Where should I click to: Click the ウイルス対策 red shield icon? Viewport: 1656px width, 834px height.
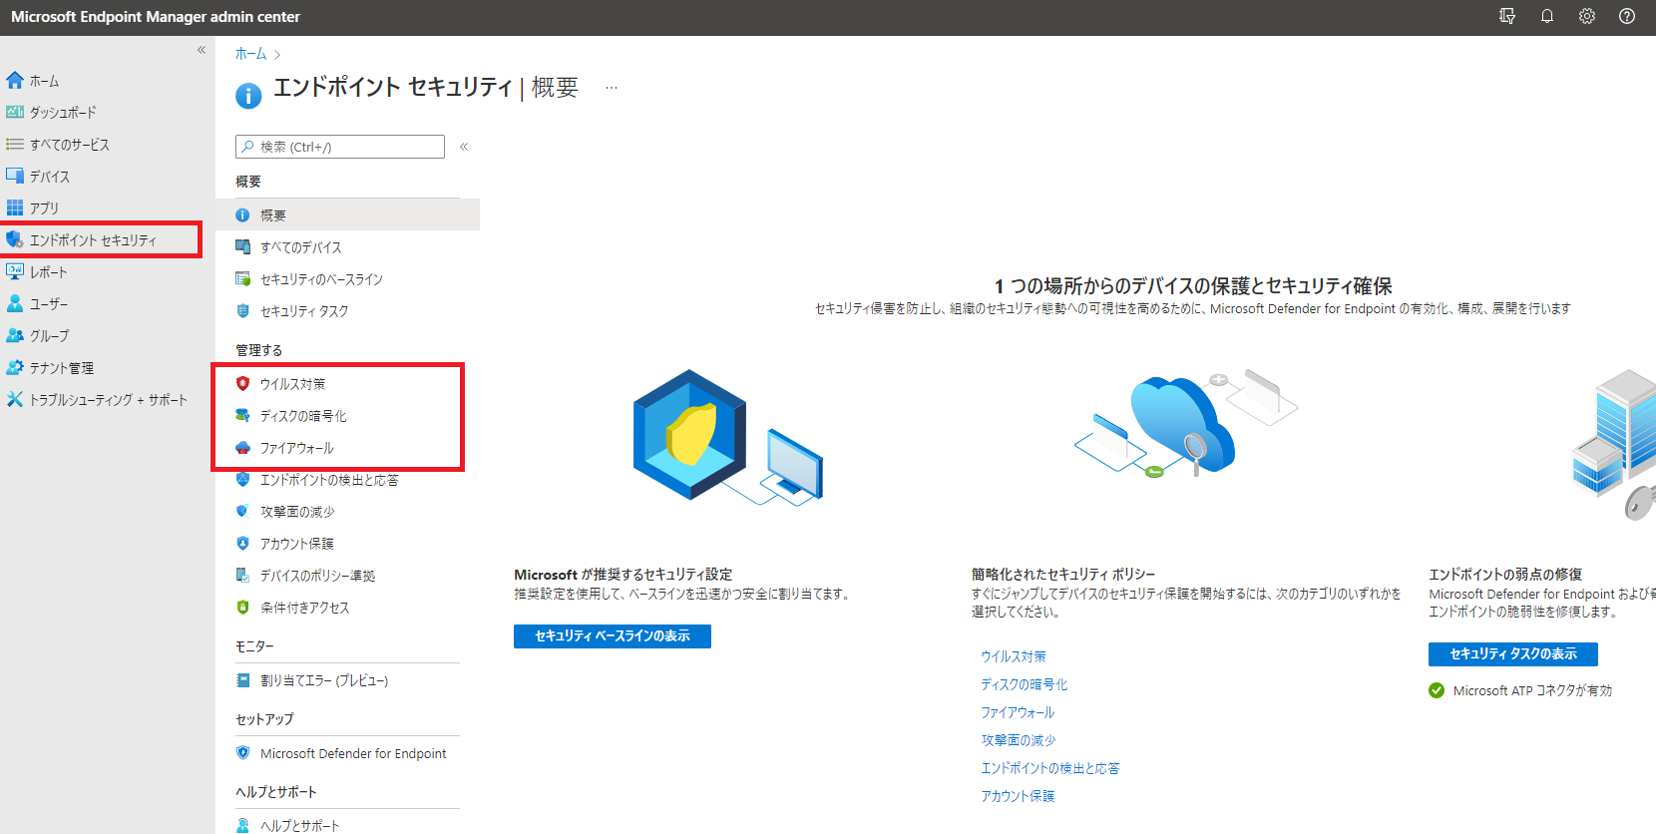[x=242, y=383]
